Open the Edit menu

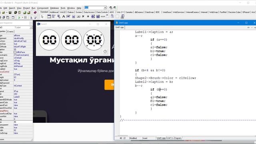[5, 8]
